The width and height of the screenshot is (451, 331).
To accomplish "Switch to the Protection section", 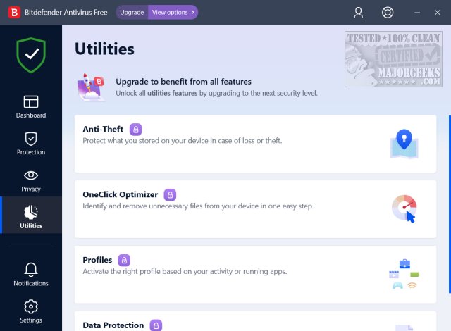I will click(x=31, y=143).
